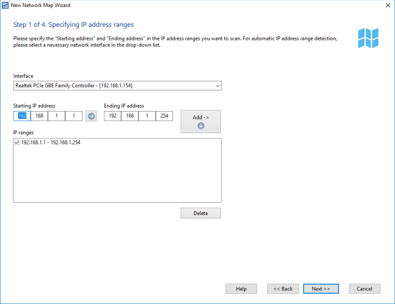395x304 pixels.
Task: Click the Delete button
Action: point(200,213)
